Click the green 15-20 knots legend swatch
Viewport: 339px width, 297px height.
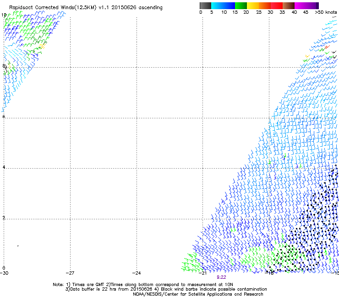click(x=241, y=5)
